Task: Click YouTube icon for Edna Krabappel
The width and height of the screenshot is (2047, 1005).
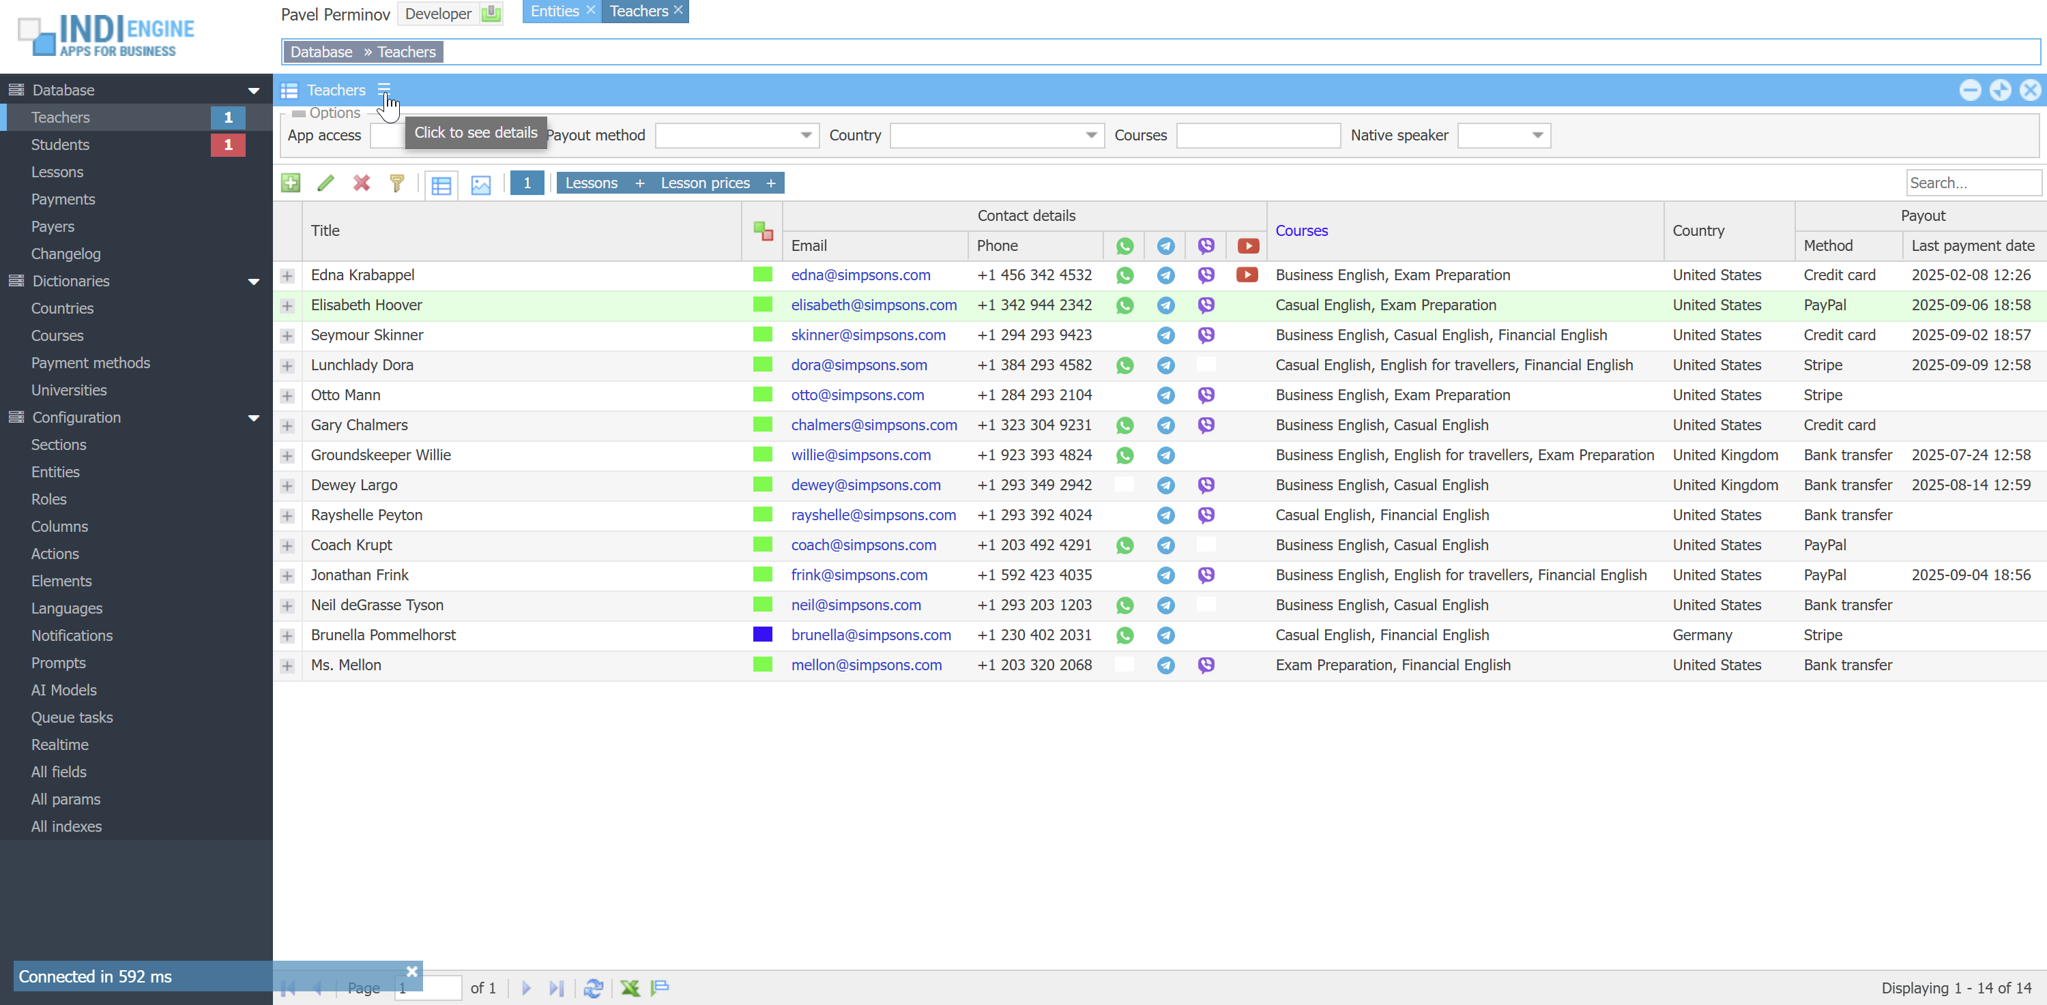Action: point(1247,275)
